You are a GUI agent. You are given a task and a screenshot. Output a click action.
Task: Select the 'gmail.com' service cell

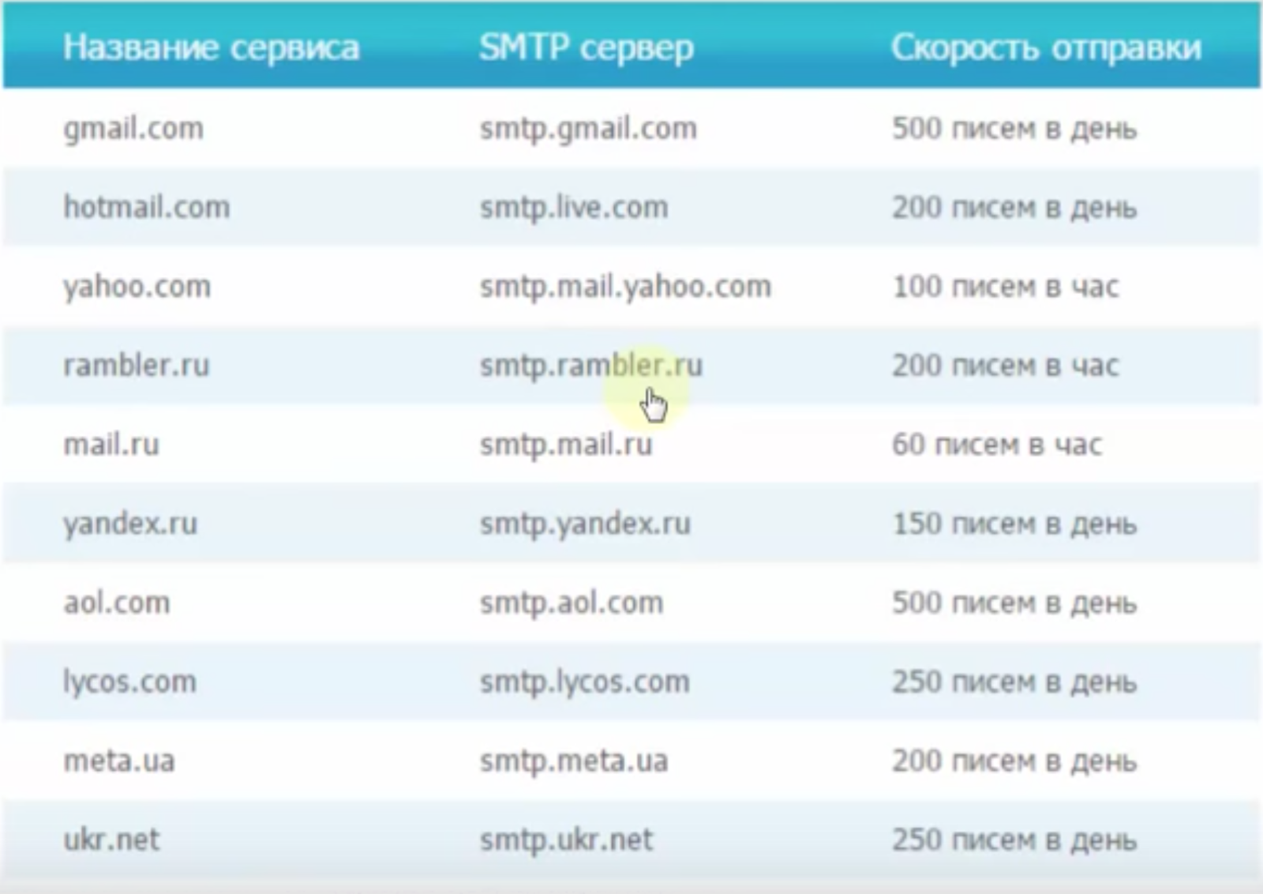(x=133, y=129)
